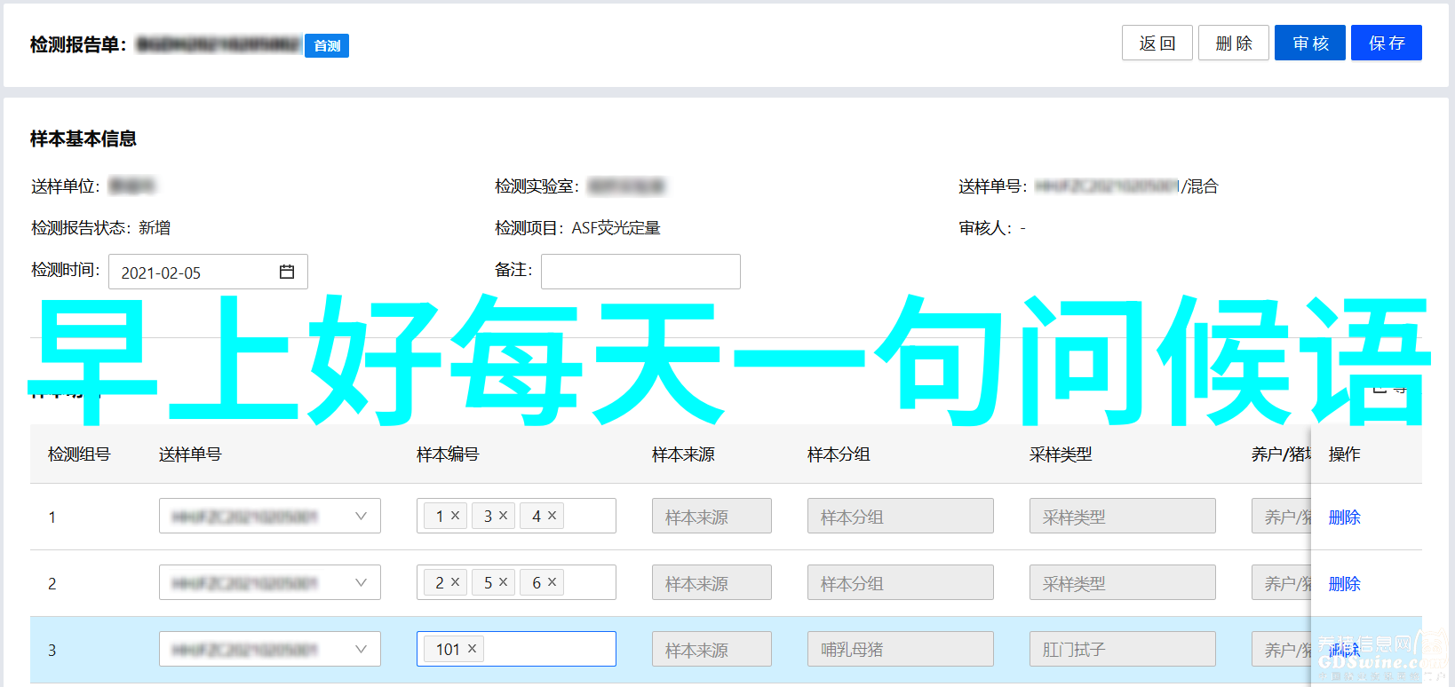Delete row 1 via 删除 link

1344,517
